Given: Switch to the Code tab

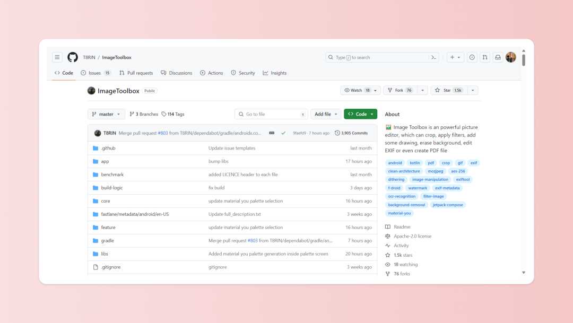Looking at the screenshot, I should 64,73.
